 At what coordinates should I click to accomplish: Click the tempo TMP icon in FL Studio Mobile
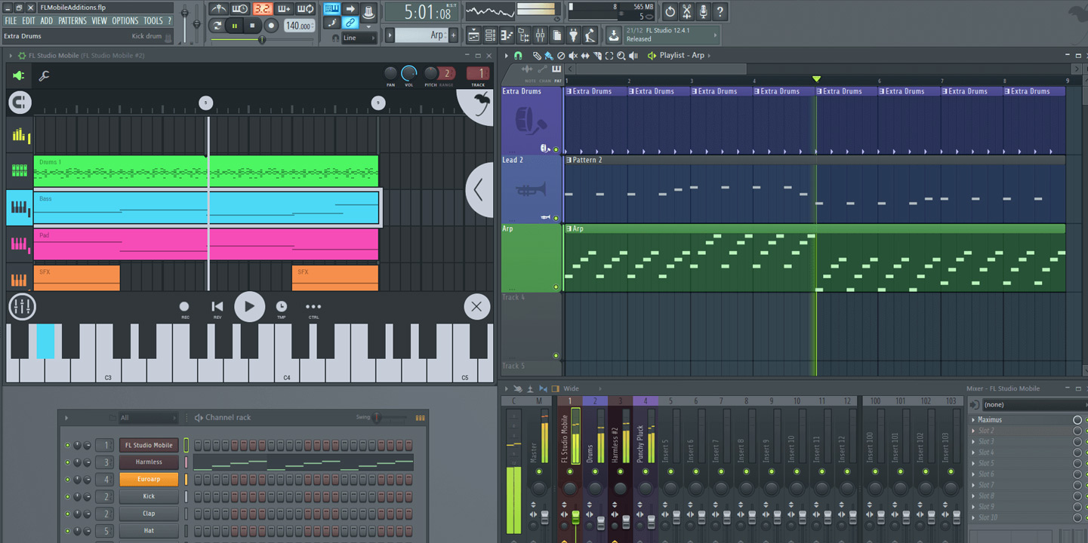[281, 308]
